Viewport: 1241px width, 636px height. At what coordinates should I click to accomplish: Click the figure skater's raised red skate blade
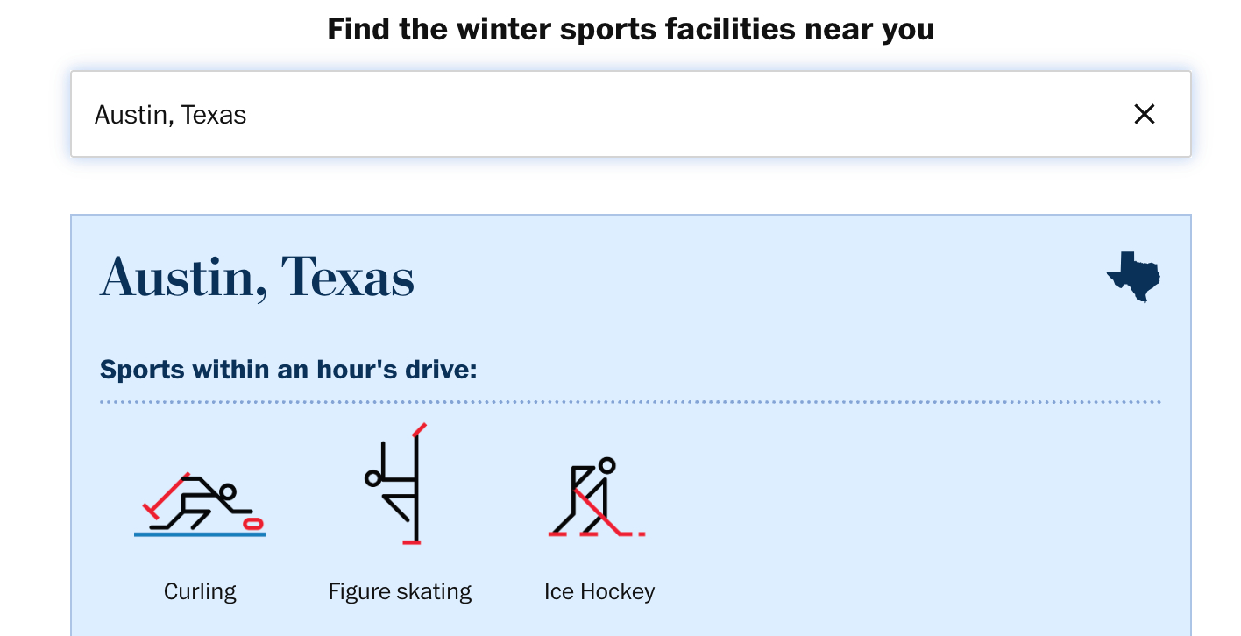click(x=420, y=430)
